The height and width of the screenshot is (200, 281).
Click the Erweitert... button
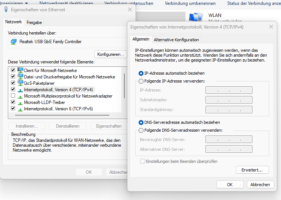(x=252, y=170)
